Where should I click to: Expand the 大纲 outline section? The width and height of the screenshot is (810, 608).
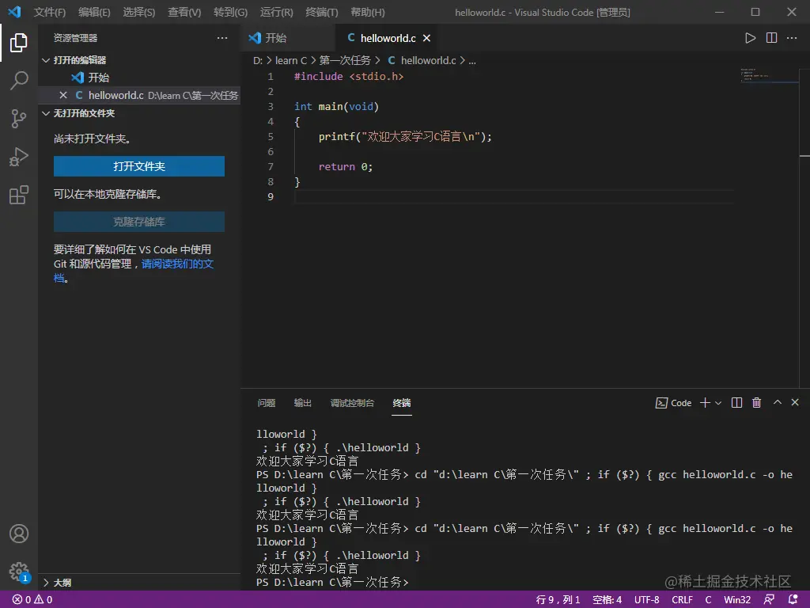coord(62,583)
